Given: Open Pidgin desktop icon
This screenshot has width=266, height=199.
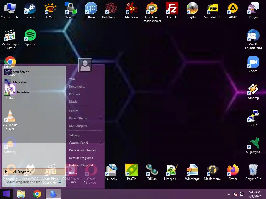Looking at the screenshot, I should click(x=253, y=10).
